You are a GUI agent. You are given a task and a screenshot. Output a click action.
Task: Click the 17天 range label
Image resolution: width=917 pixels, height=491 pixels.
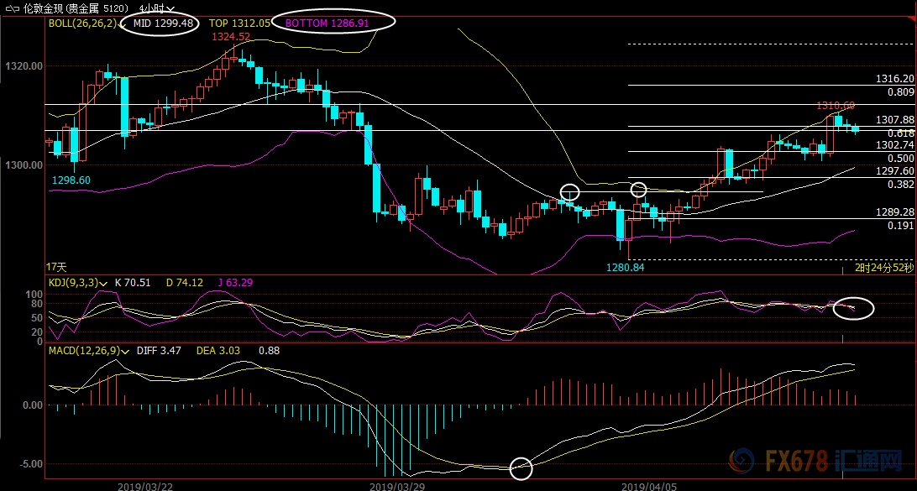[56, 266]
